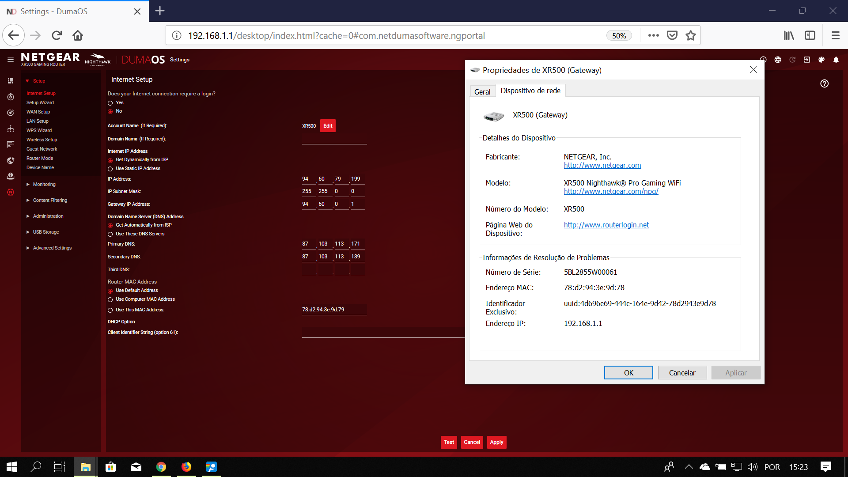848x477 pixels.
Task: Click the language globe icon
Action: pos(778,60)
